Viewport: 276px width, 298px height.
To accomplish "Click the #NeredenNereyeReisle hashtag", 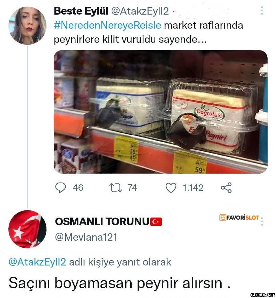I will [107, 25].
